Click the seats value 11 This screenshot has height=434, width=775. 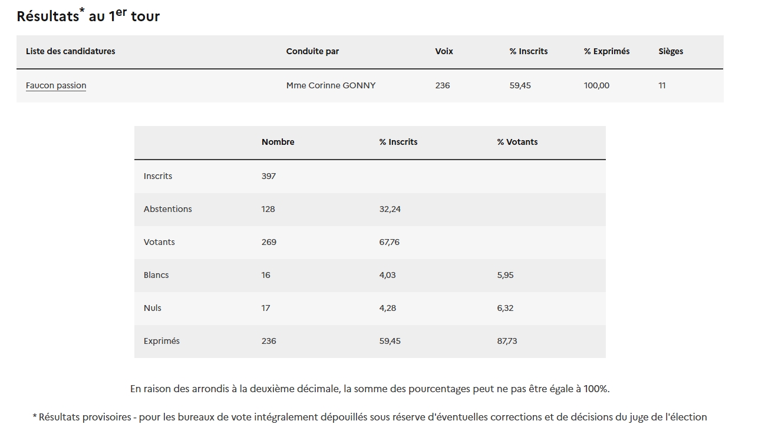pyautogui.click(x=662, y=85)
